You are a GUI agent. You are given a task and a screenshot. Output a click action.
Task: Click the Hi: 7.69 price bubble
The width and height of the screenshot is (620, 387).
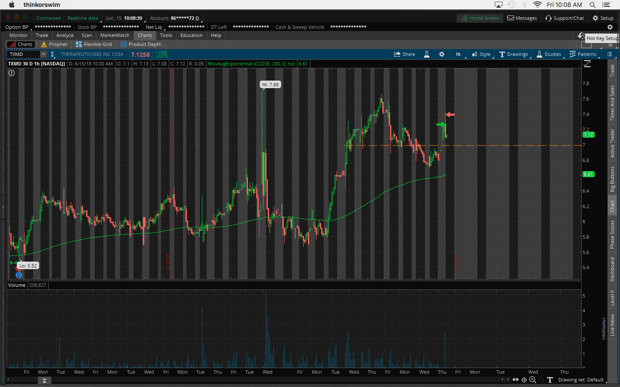click(270, 85)
